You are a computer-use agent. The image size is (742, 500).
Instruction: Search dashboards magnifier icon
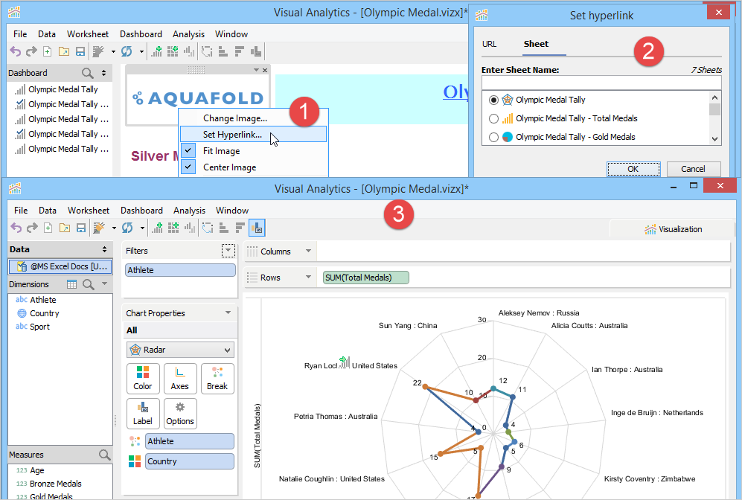point(88,73)
